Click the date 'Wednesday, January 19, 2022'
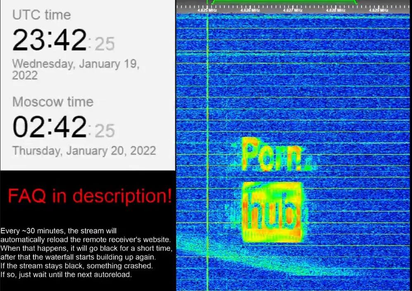Screen dimensions: 412x291 pyautogui.click(x=76, y=69)
